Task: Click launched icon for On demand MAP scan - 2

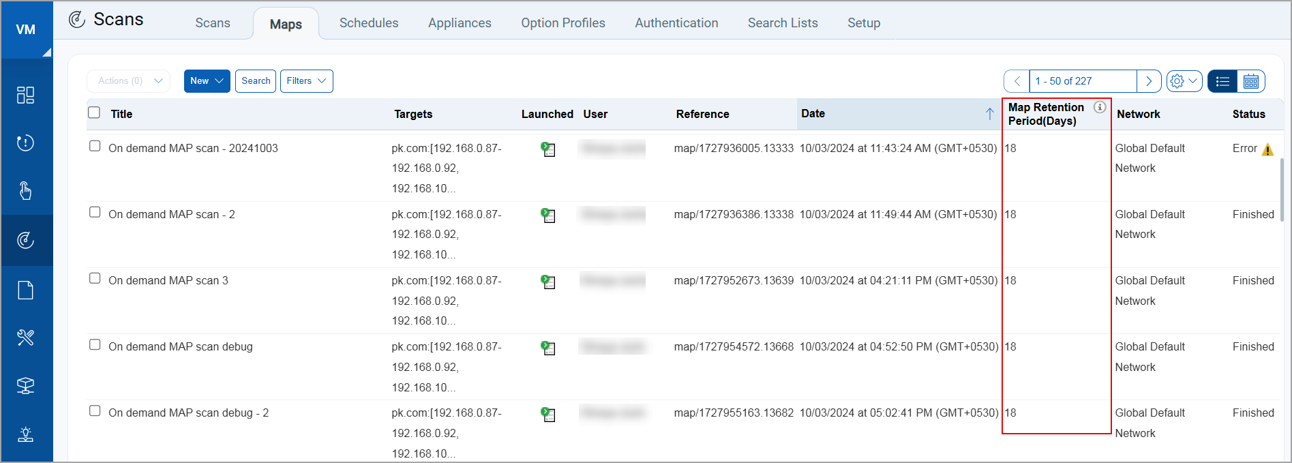Action: pos(547,215)
